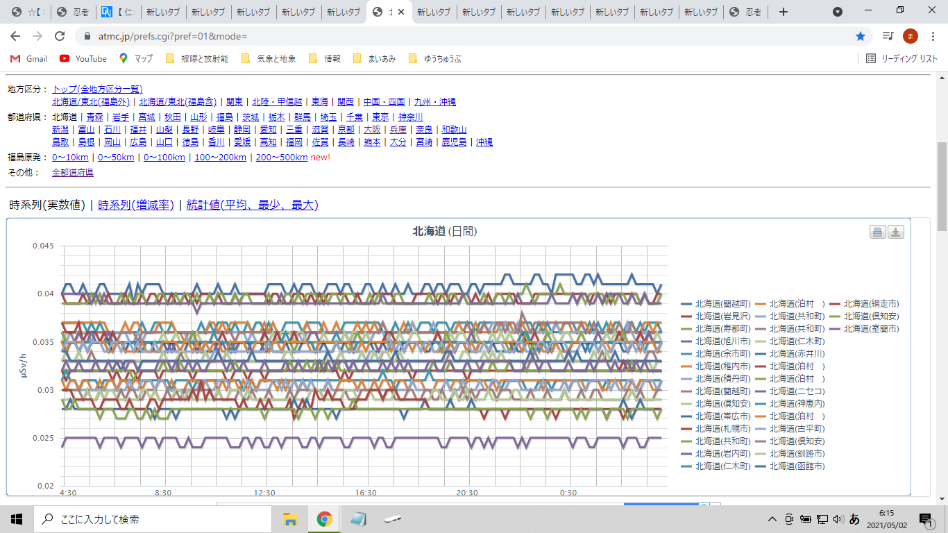Click the taskbar search box ここに入力して検索
Viewport: 948px width, 533px height.
(x=153, y=519)
